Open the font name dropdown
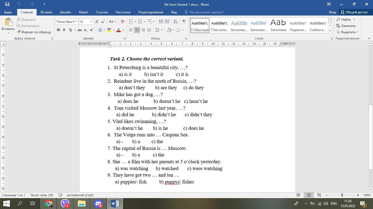The image size is (373, 209). tap(76, 22)
